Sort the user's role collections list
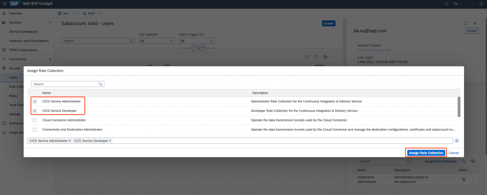The image size is (487, 195). [464, 161]
